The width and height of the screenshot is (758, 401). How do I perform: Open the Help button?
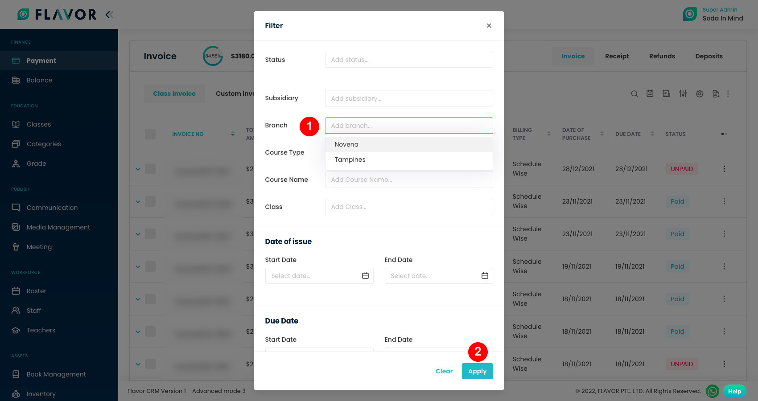tap(734, 391)
